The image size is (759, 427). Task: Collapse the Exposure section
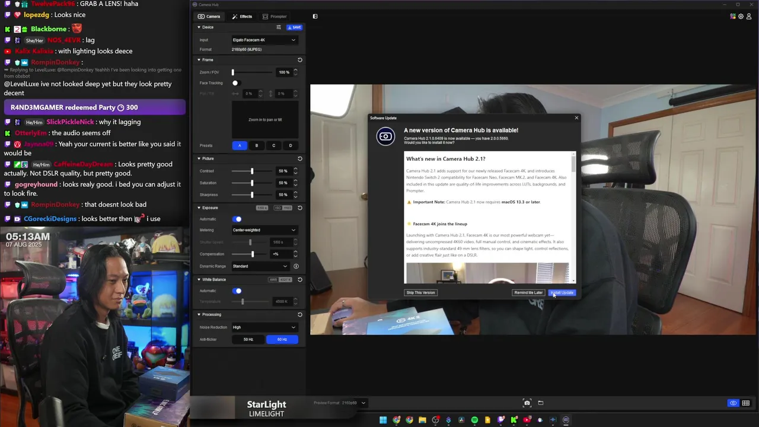coord(199,208)
